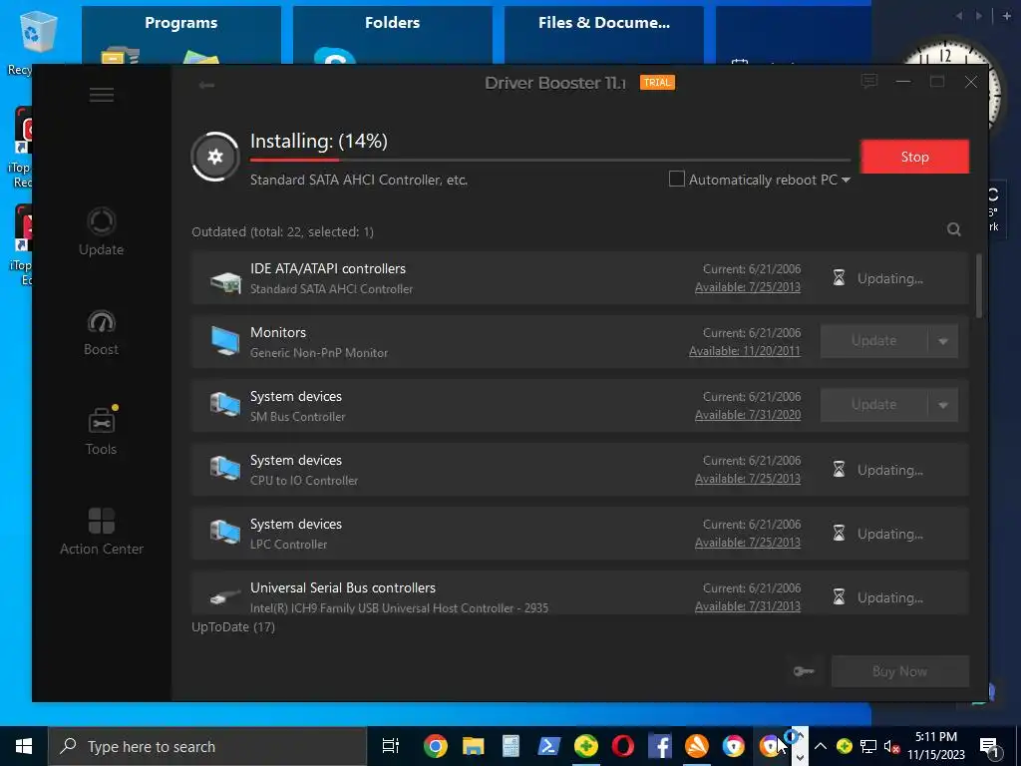Click the muted volume tray icon

pos(892,746)
